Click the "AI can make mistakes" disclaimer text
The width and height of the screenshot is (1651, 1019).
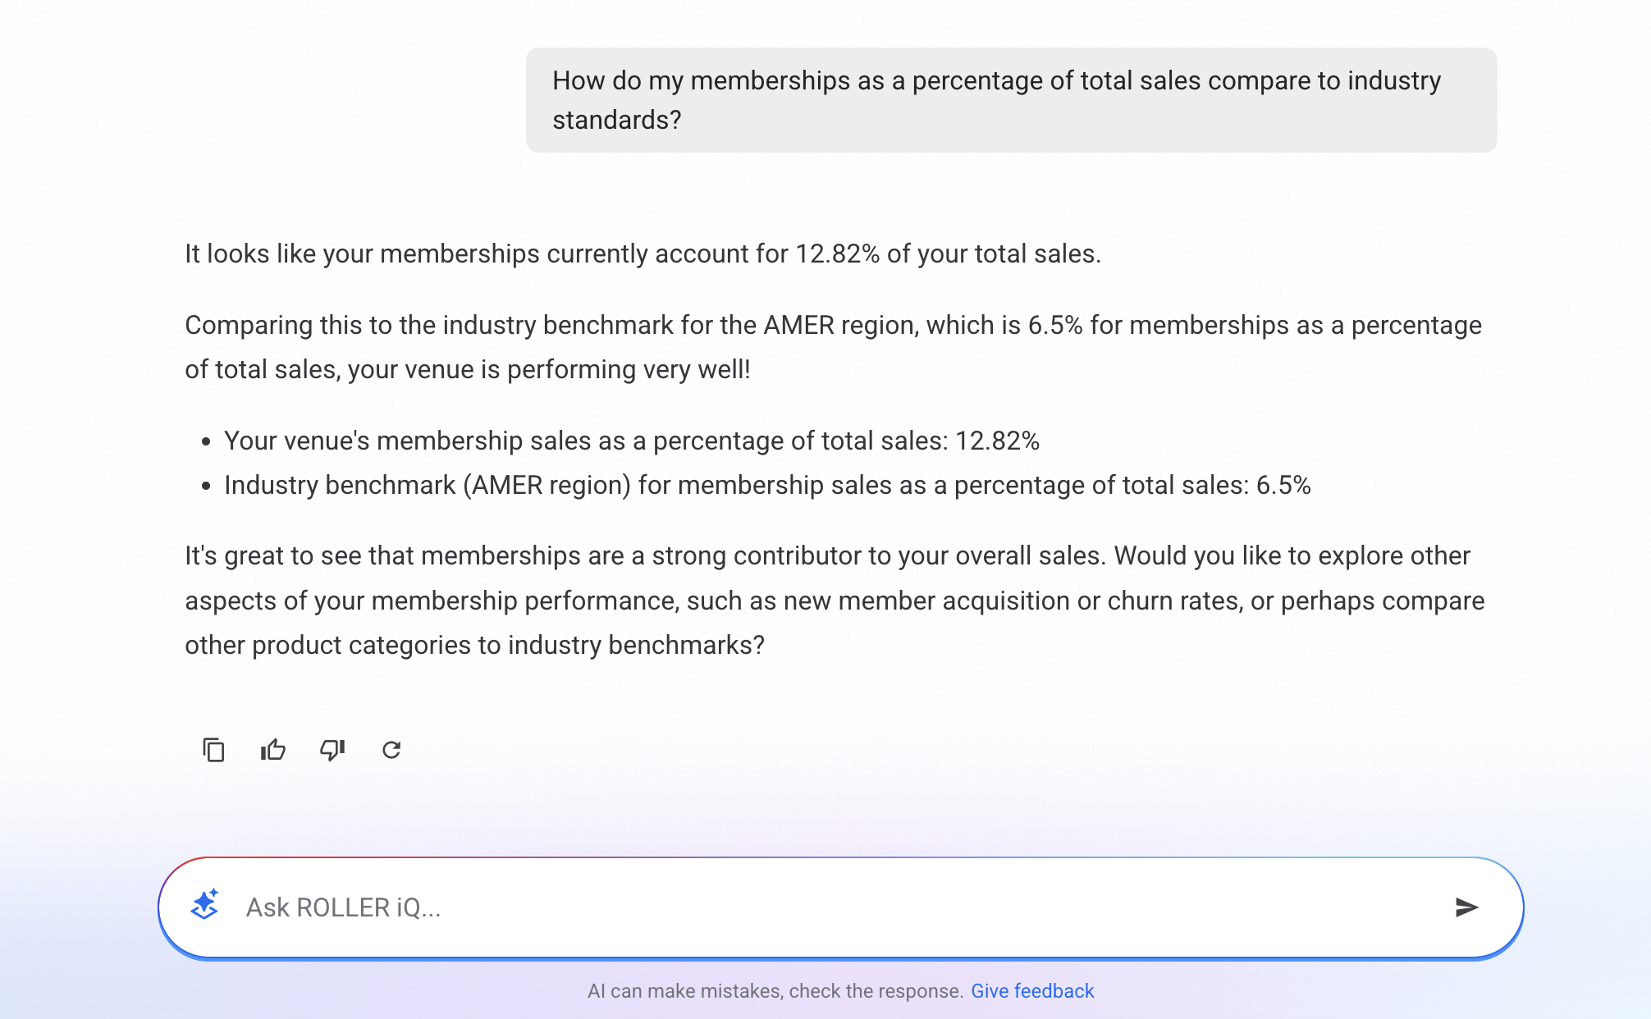[775, 991]
